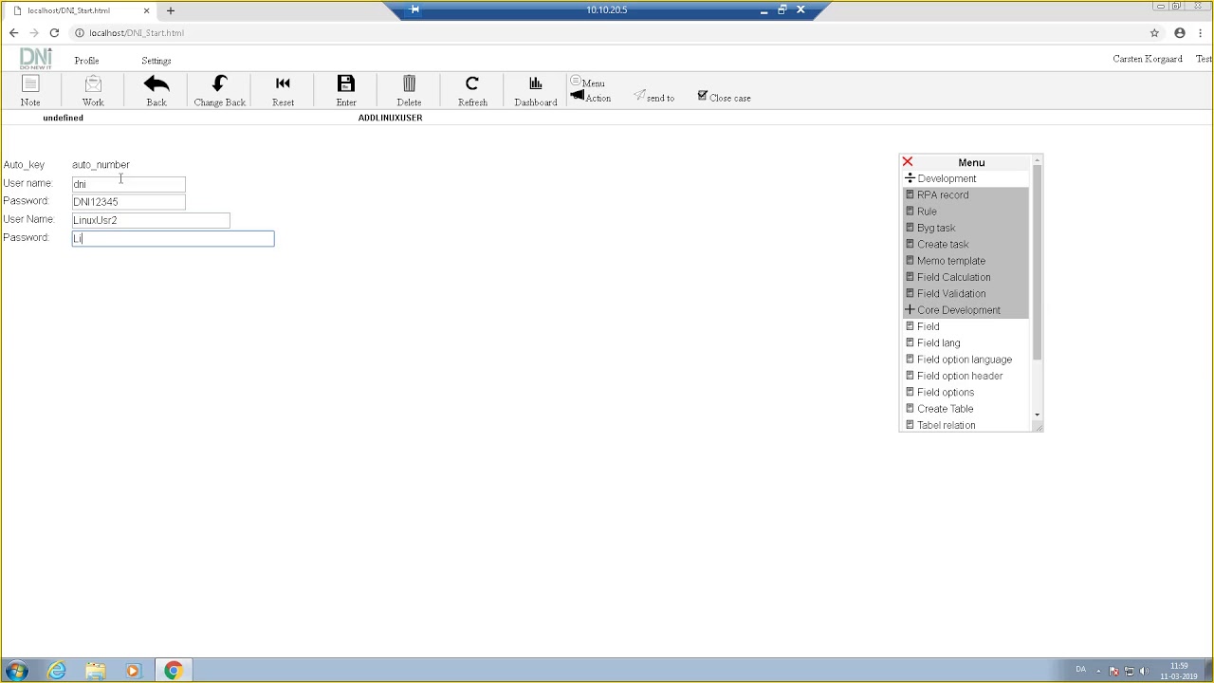Image resolution: width=1214 pixels, height=683 pixels.
Task: Open Field option header entry
Action: coord(960,376)
